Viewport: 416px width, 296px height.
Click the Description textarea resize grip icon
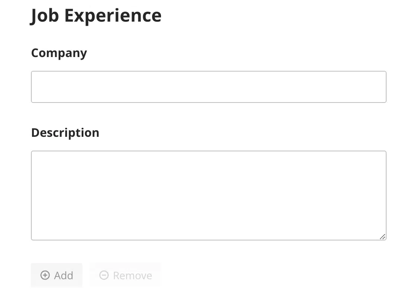coord(382,237)
